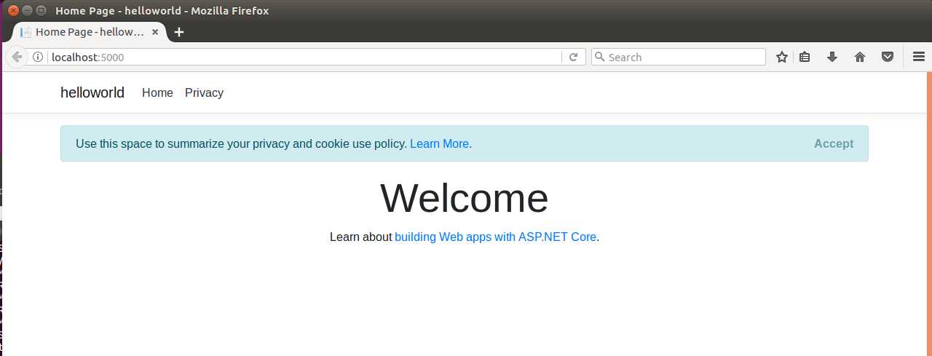Open the Home navigation link

157,92
